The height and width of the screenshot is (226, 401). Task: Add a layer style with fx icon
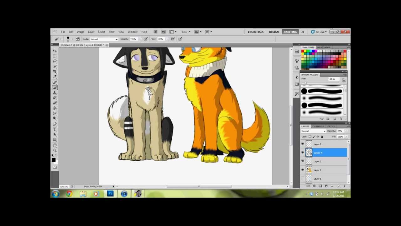pos(314,186)
